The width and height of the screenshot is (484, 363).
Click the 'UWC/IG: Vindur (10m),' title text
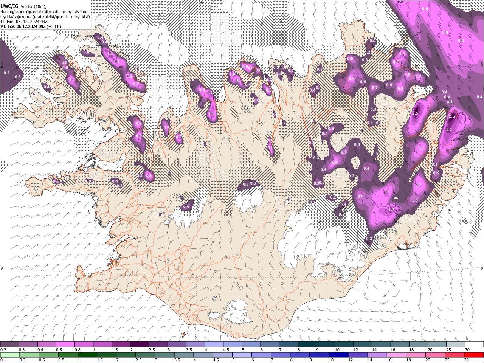24,6
